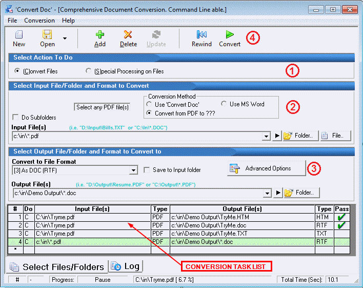Viewport: 363px width, 288px height.
Task: Switch to the Log tab
Action: [x=126, y=266]
